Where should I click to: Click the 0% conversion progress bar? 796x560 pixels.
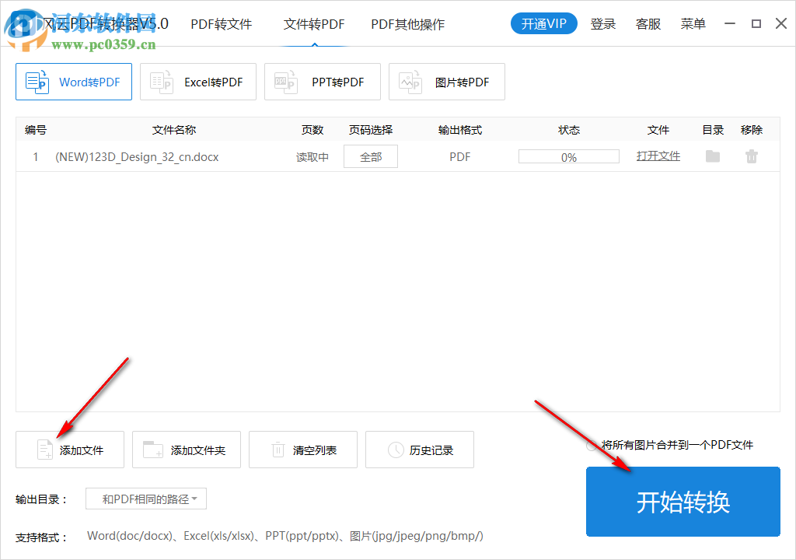568,156
